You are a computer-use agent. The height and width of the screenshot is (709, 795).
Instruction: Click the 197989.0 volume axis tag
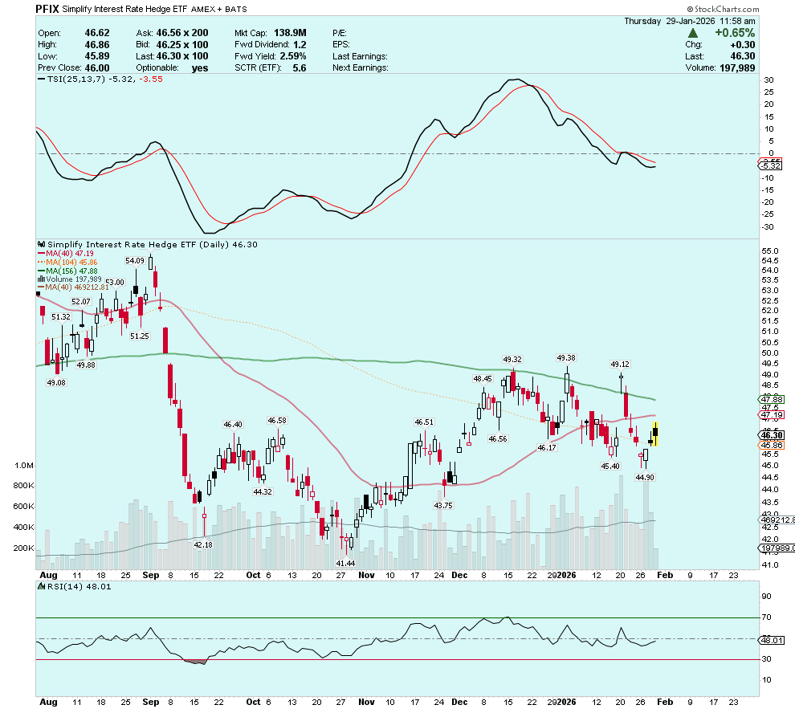coord(777,548)
